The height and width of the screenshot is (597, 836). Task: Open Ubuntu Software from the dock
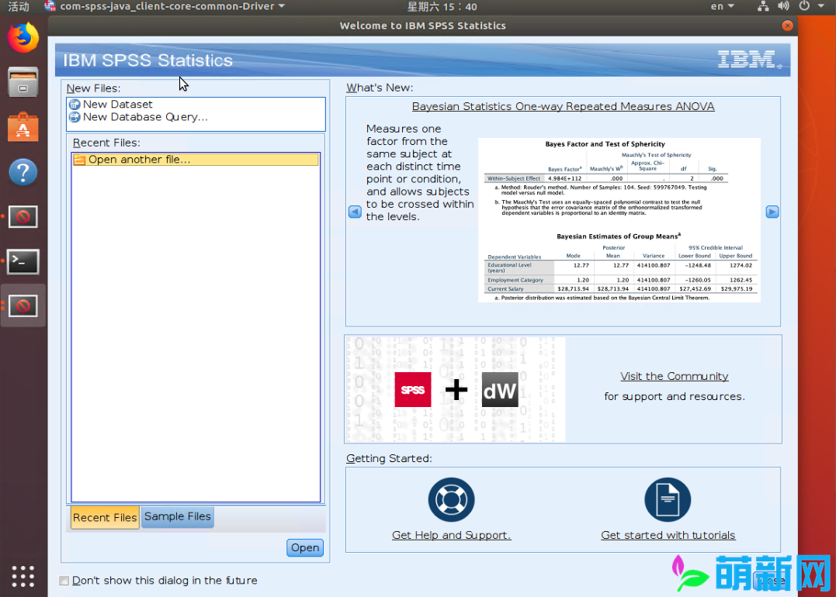coord(23,126)
